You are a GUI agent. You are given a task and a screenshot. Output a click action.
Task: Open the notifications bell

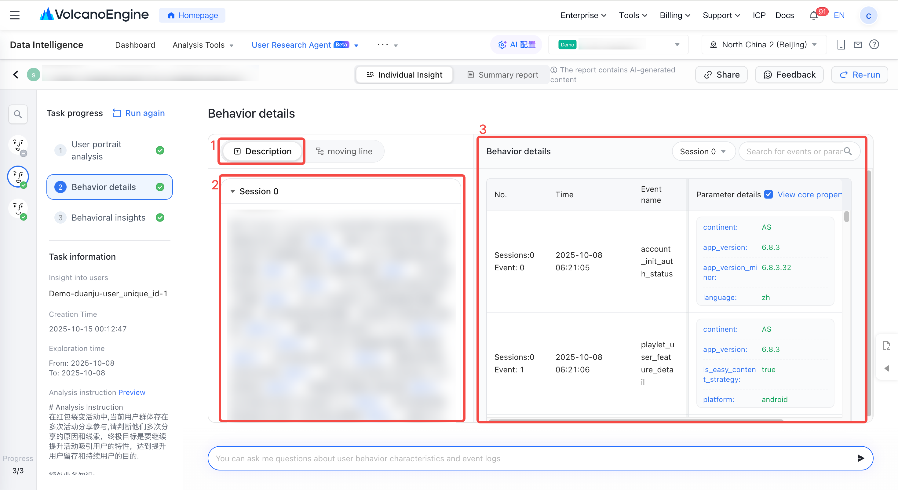[813, 16]
